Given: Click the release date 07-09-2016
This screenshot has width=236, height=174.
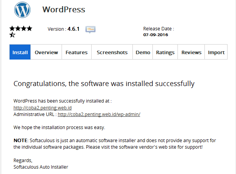Looking at the screenshot, I should [156, 35].
